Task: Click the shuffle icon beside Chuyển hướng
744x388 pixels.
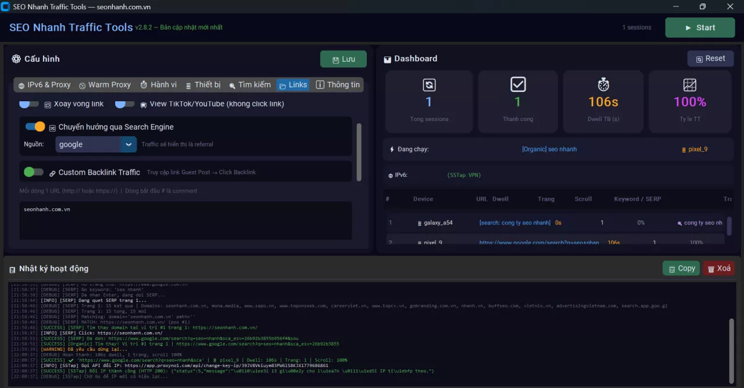Action: [52, 127]
